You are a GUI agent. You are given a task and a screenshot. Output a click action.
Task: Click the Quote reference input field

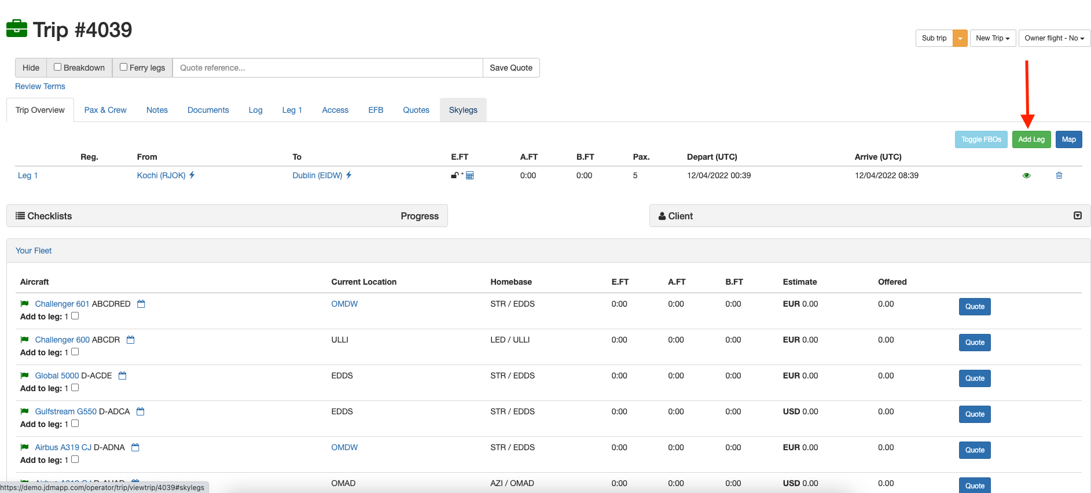click(328, 68)
